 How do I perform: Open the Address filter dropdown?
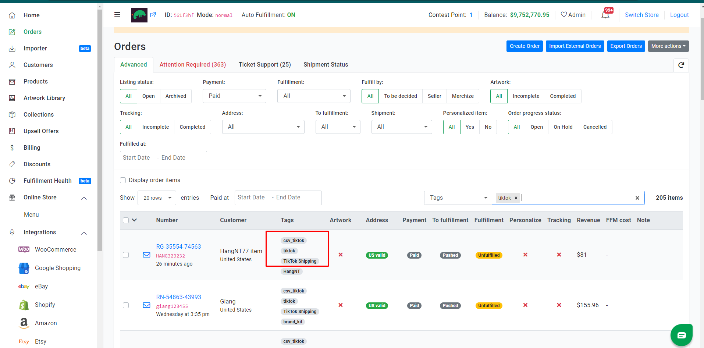pyautogui.click(x=263, y=127)
